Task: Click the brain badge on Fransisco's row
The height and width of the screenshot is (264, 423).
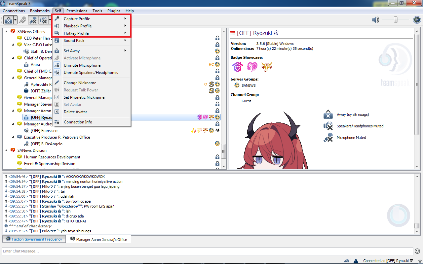Action: (x=200, y=131)
